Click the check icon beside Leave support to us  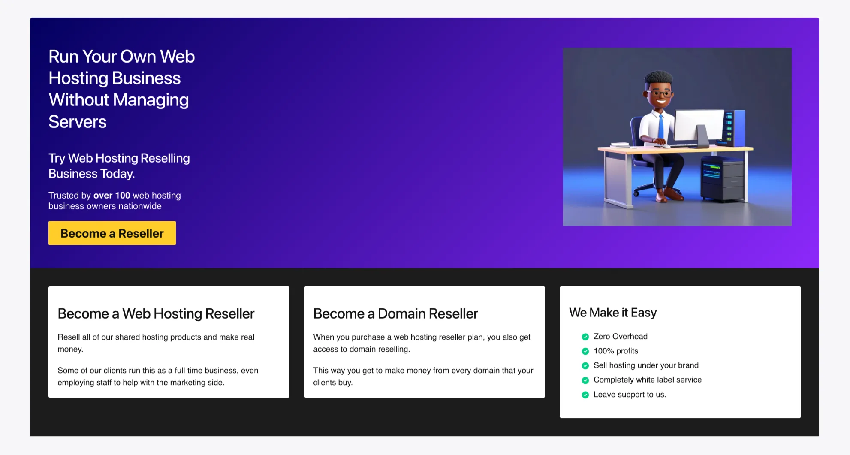(585, 395)
